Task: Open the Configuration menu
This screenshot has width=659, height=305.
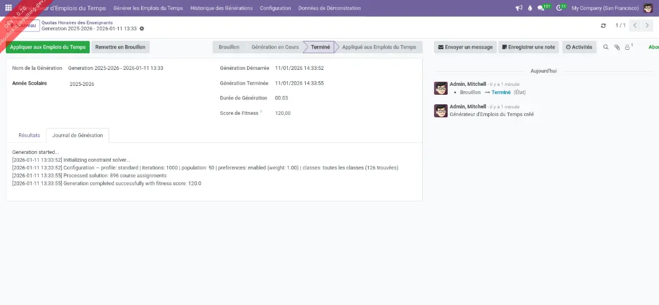Action: click(275, 8)
